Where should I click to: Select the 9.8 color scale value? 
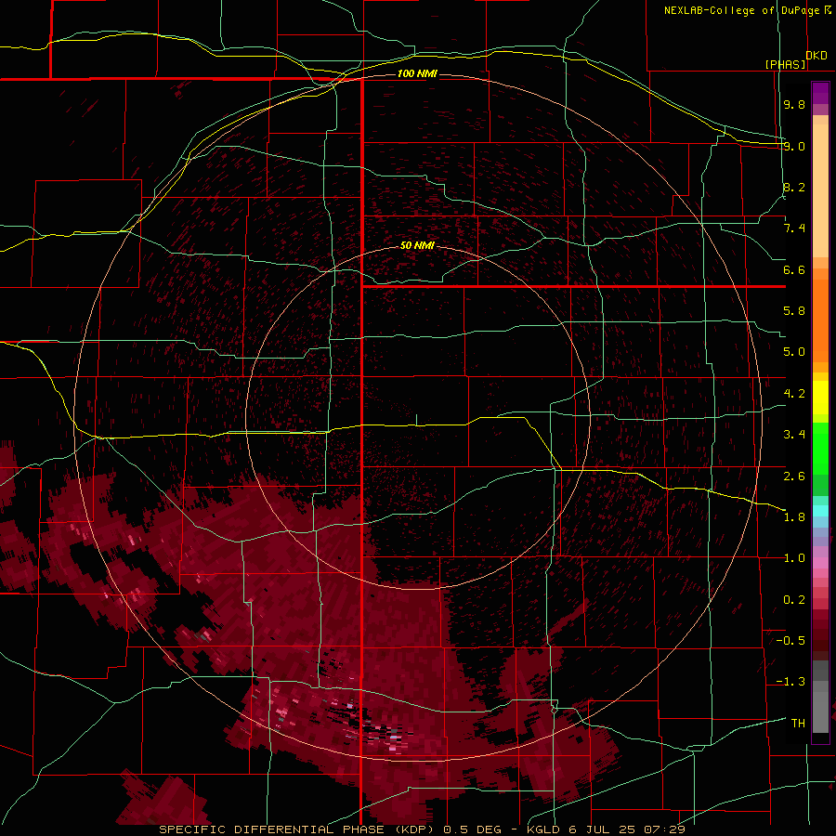[x=794, y=104]
